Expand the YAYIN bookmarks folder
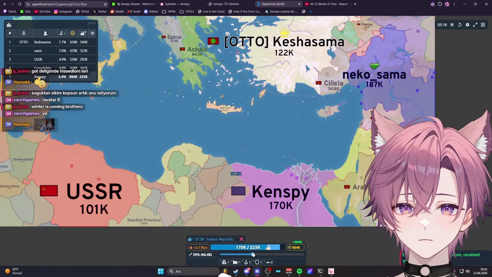The height and width of the screenshot is (277, 492). tap(169, 12)
